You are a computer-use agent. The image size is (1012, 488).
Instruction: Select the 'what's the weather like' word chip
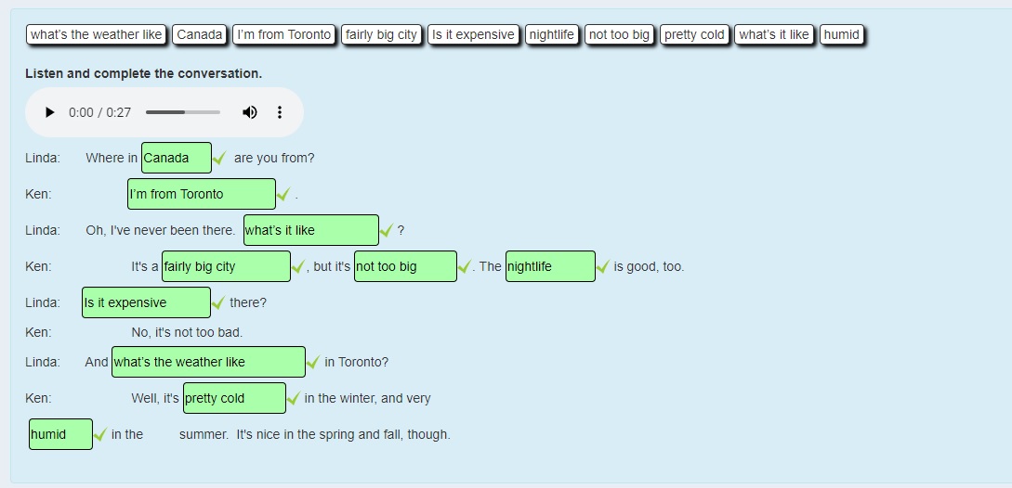(x=97, y=34)
